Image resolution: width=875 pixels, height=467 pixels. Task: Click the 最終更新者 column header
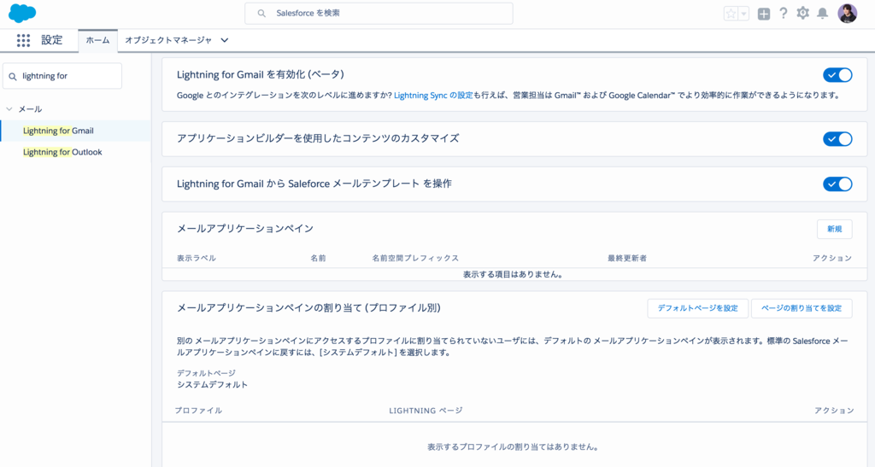point(627,258)
